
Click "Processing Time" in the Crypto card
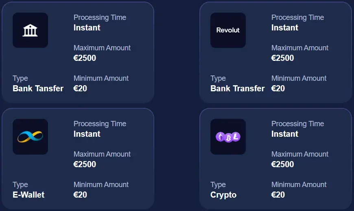297,124
